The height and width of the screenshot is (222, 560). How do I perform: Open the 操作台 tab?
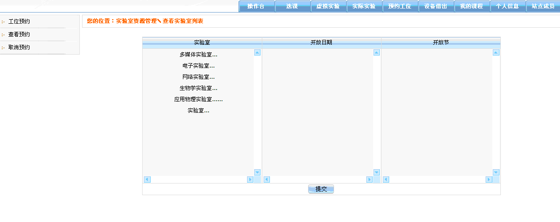click(x=256, y=6)
